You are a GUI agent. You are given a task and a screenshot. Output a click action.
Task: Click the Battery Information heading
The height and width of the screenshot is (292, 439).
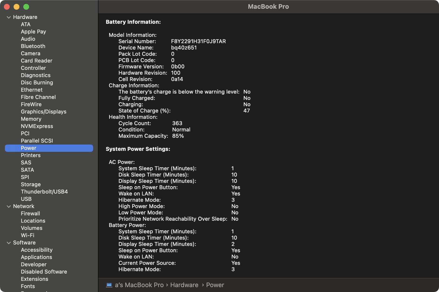tap(133, 22)
